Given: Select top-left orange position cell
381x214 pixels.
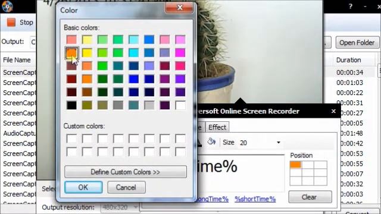Looking at the screenshot, I should coord(296,165).
